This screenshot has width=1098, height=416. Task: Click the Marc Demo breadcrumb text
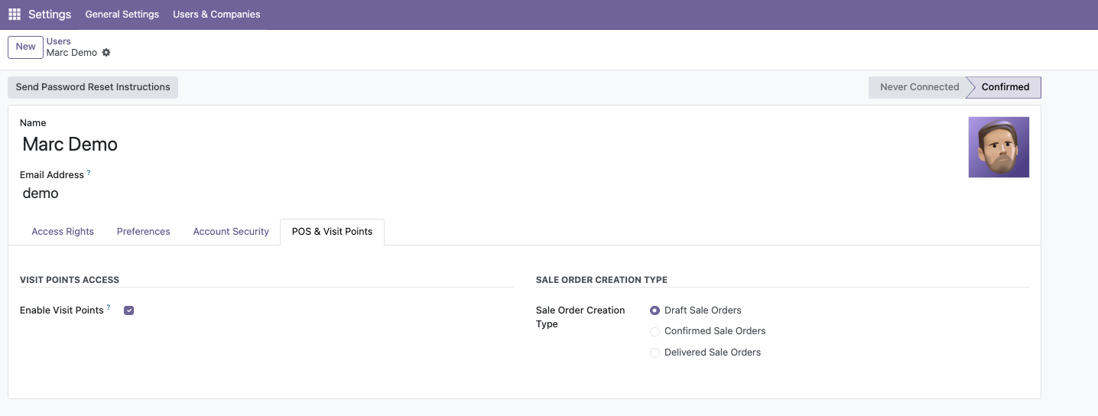tap(72, 53)
